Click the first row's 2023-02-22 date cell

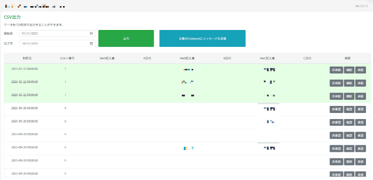(x=24, y=69)
